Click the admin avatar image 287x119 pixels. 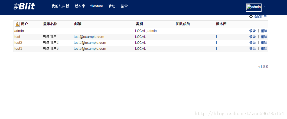254,7
